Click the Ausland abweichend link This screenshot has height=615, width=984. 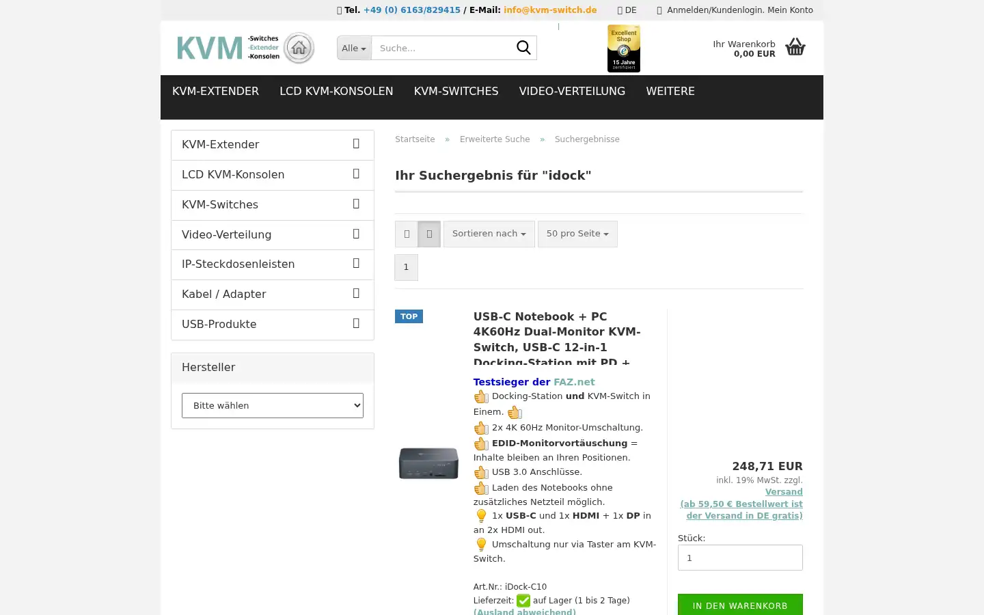525,611
